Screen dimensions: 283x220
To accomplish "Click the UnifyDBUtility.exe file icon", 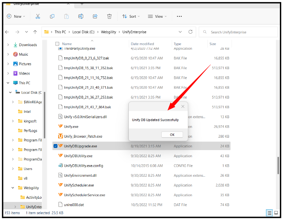I will click(x=60, y=156).
